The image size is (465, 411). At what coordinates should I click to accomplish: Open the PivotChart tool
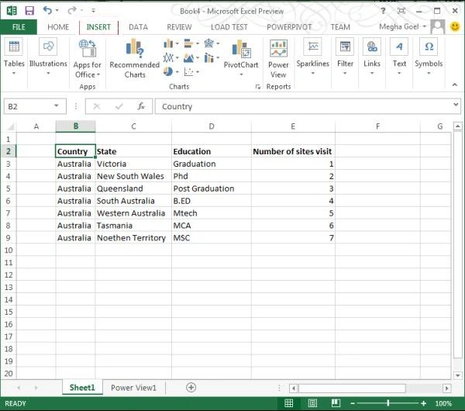241,49
